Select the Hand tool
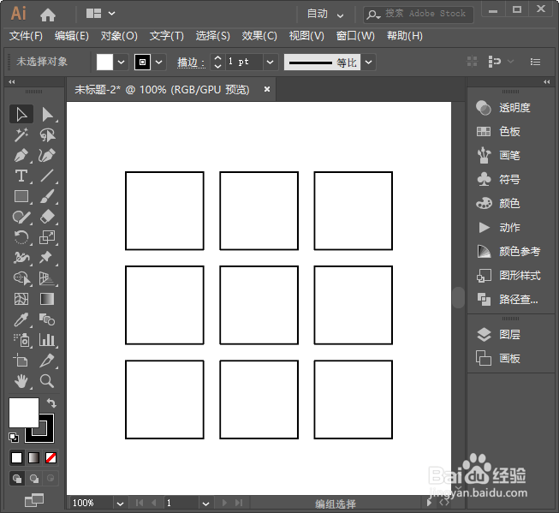Screen dimensions: 559x513 pyautogui.click(x=21, y=381)
